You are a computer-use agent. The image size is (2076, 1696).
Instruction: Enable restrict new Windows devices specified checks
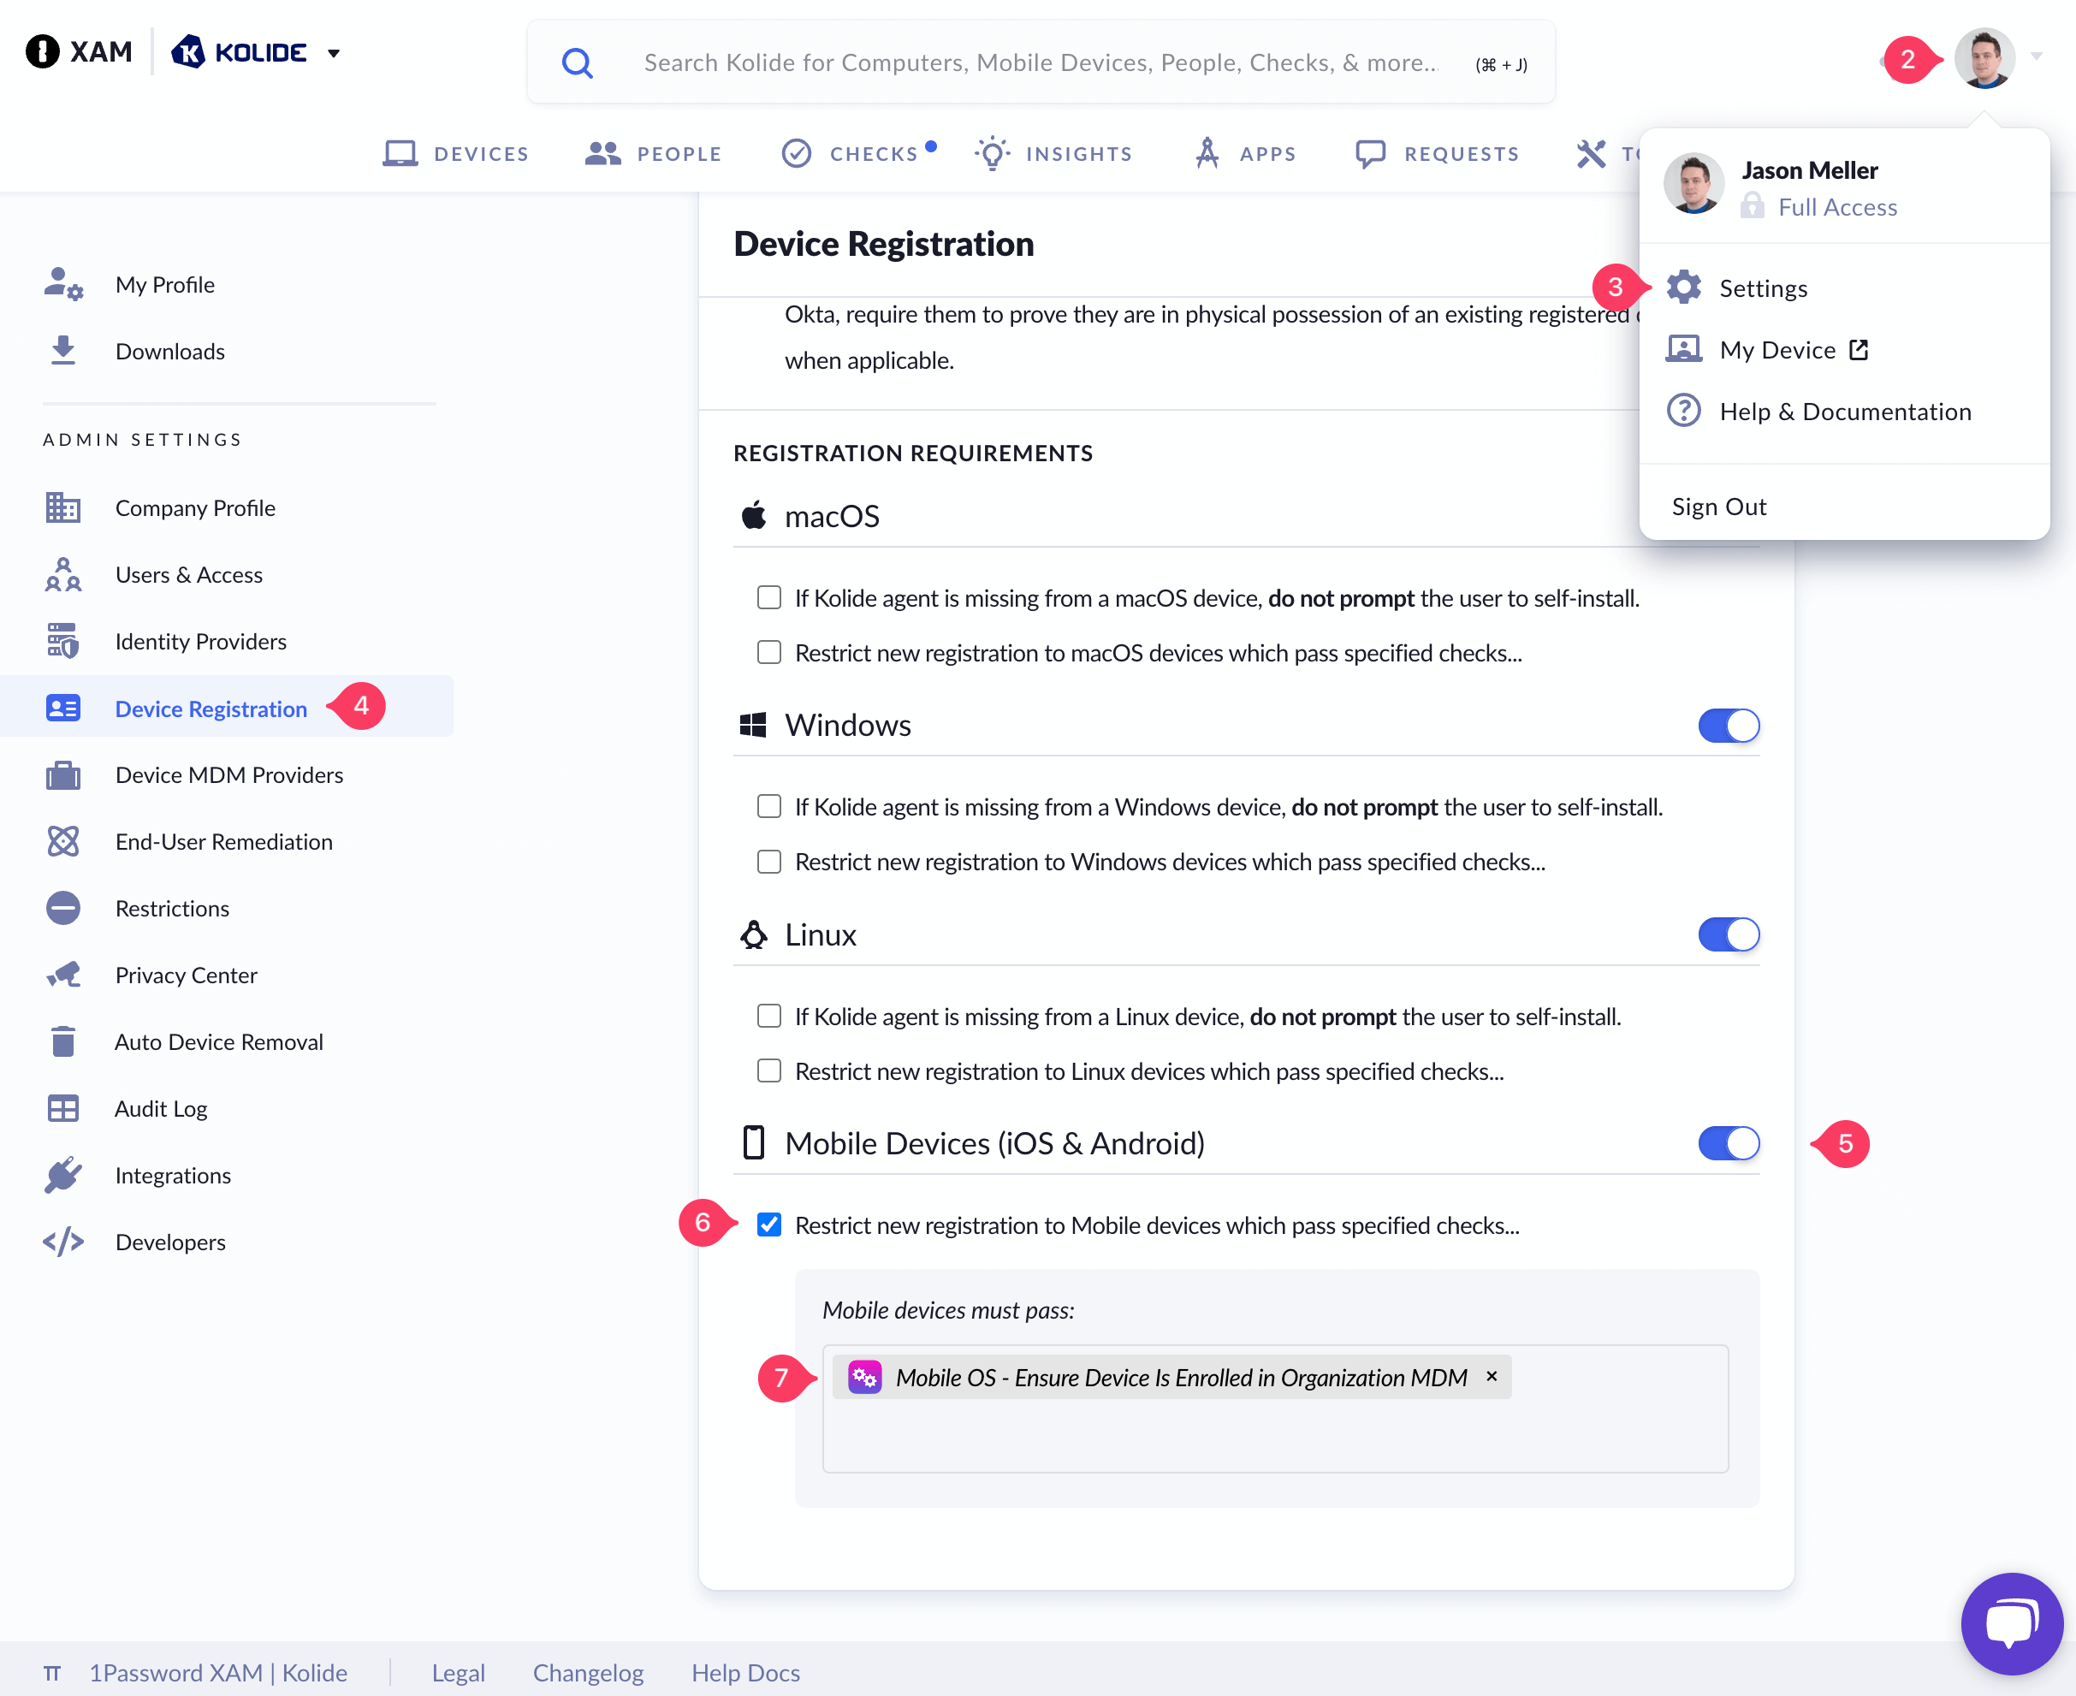coord(771,858)
